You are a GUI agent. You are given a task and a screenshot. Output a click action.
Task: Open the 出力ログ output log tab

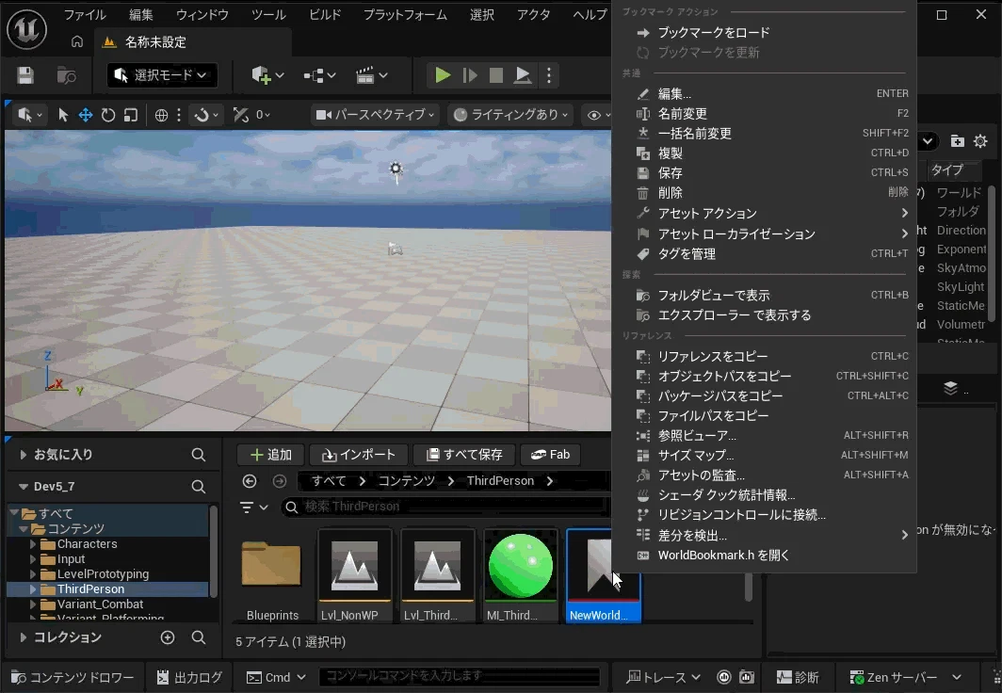(190, 678)
